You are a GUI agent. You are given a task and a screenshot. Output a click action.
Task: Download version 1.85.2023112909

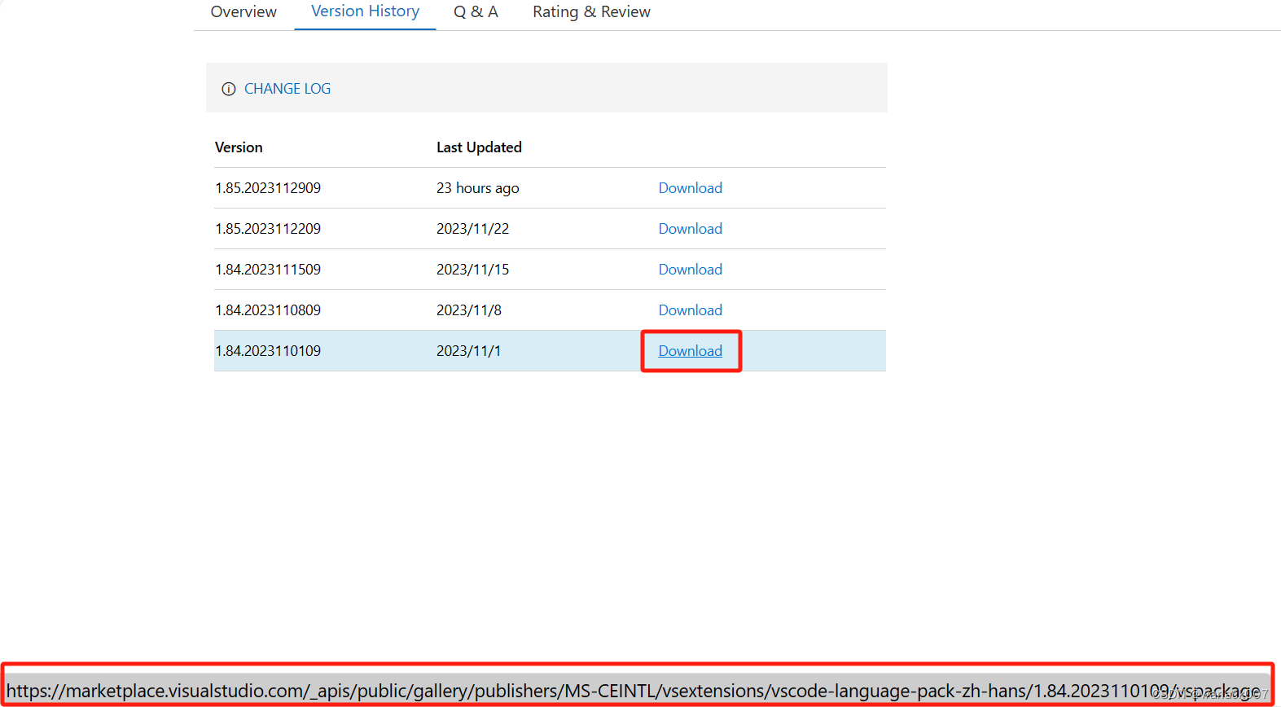(x=690, y=188)
